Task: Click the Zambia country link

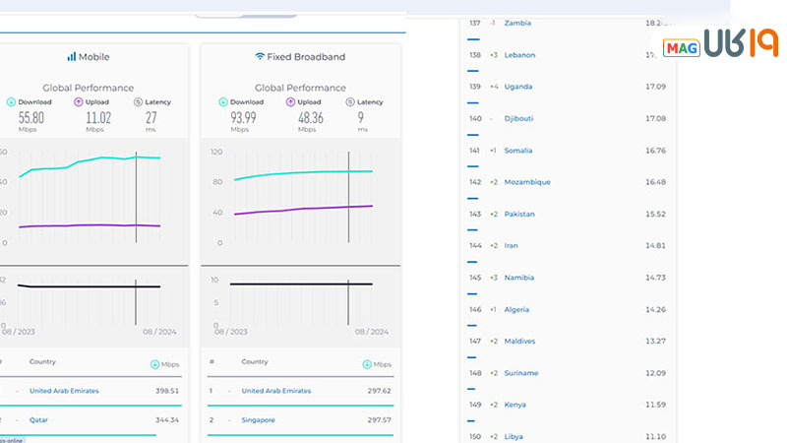Action: (x=515, y=23)
